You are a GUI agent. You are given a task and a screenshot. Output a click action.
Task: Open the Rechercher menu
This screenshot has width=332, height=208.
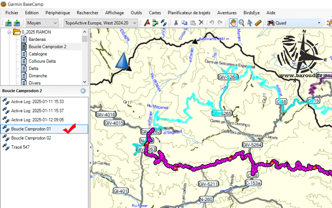pyautogui.click(x=87, y=13)
